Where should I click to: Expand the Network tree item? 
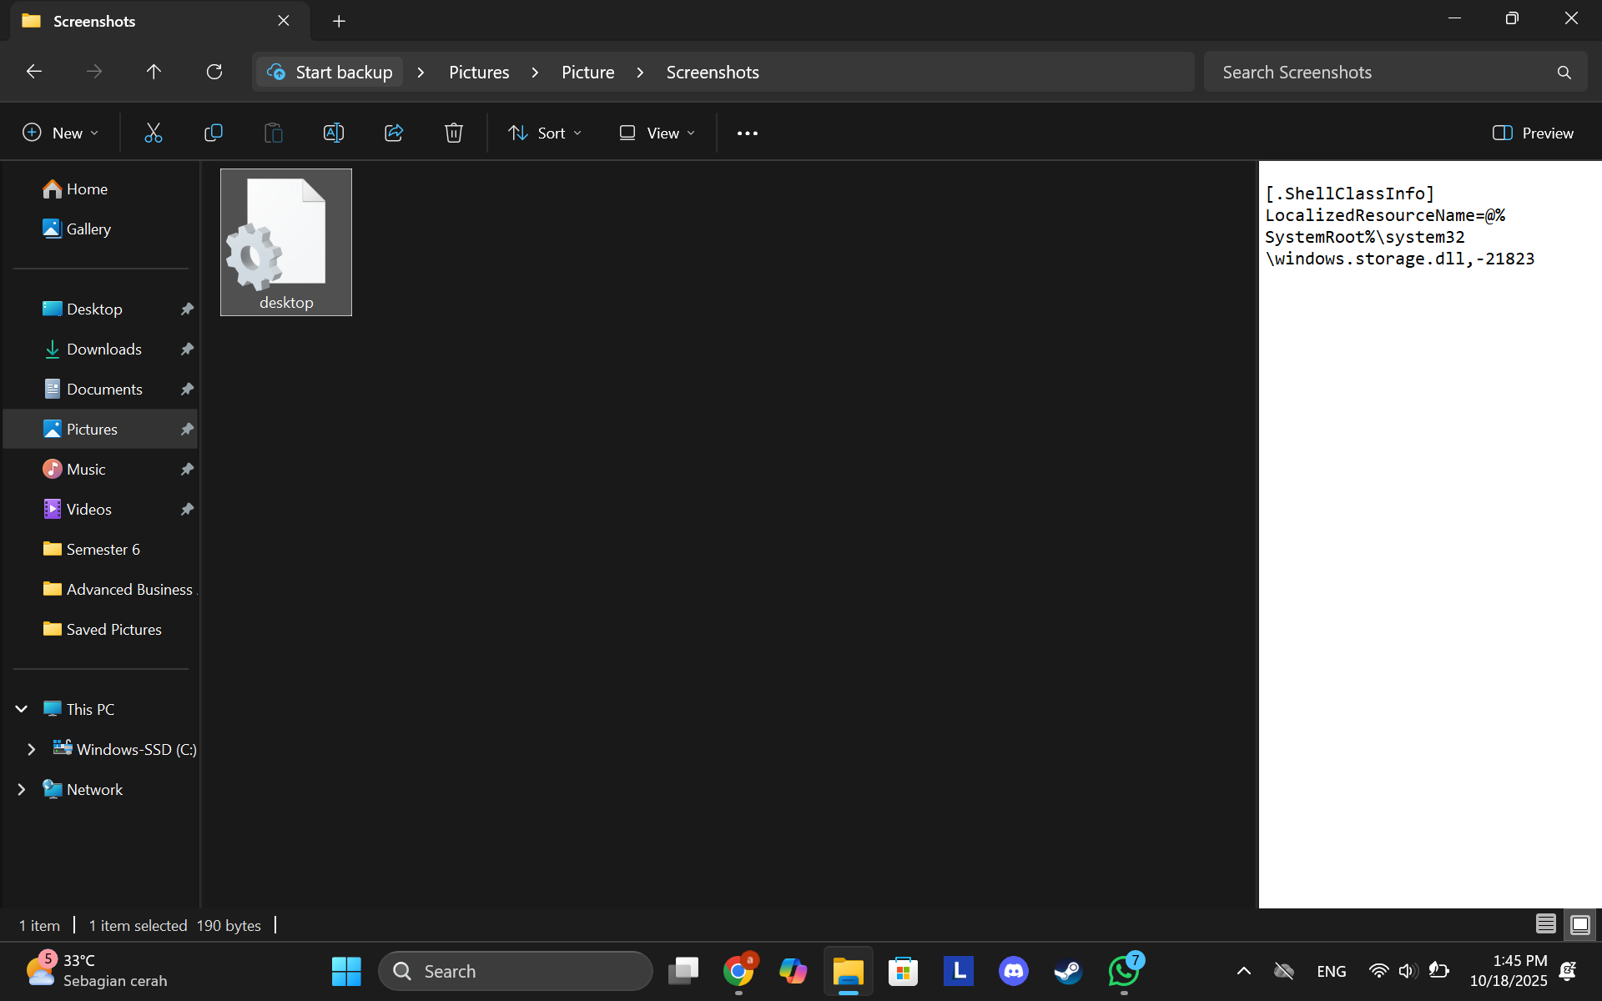pos(22,789)
